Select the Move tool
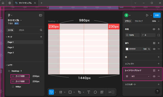 (51, 92)
